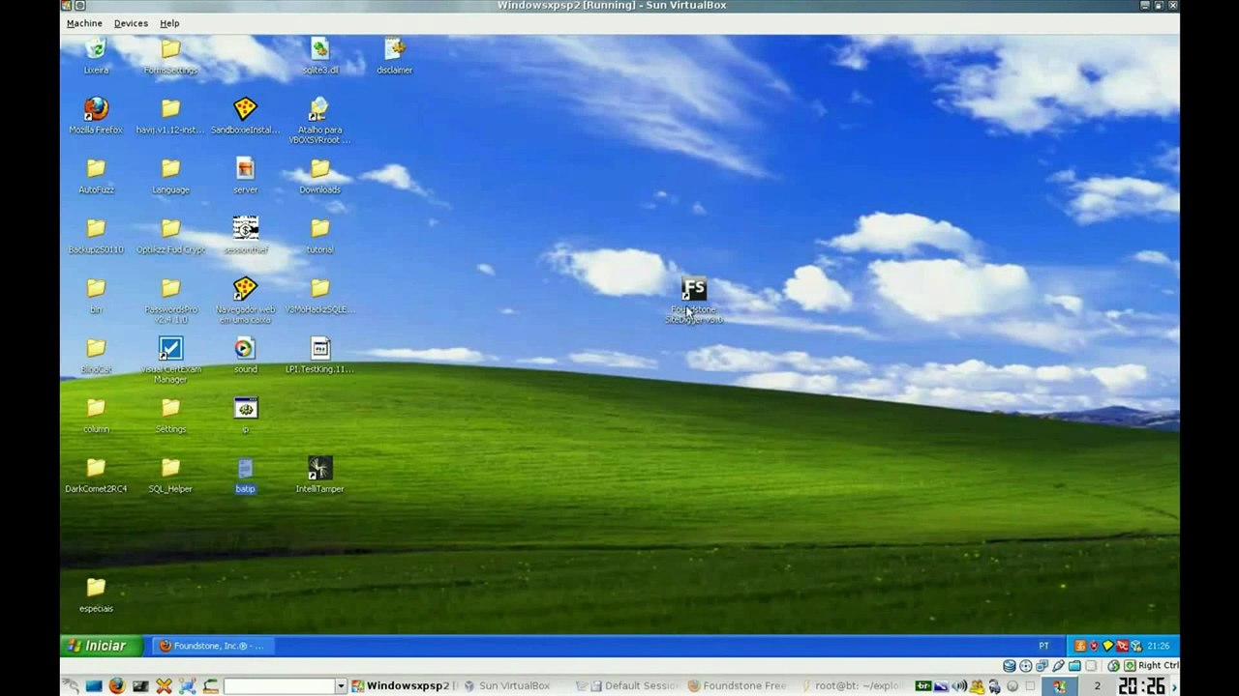1239x696 pixels.
Task: Open the host panel command dropdown arrow
Action: 341,686
